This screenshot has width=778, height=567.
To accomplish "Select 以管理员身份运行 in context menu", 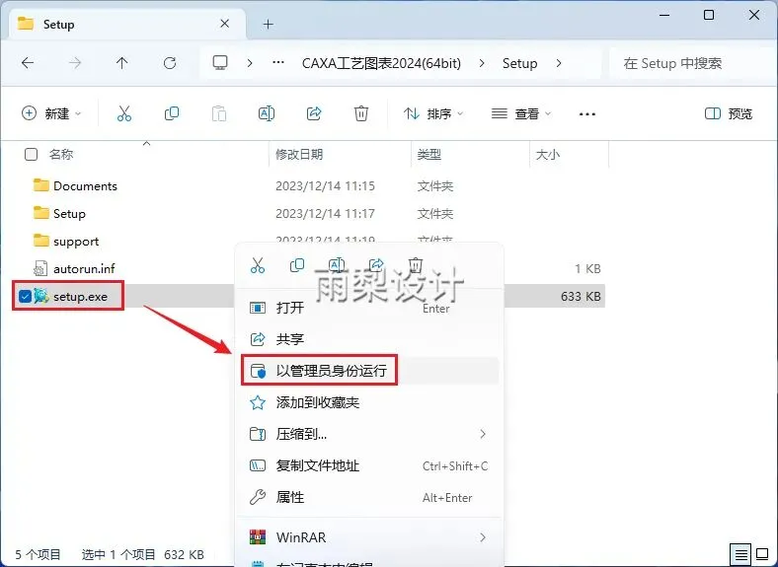I will [368, 370].
